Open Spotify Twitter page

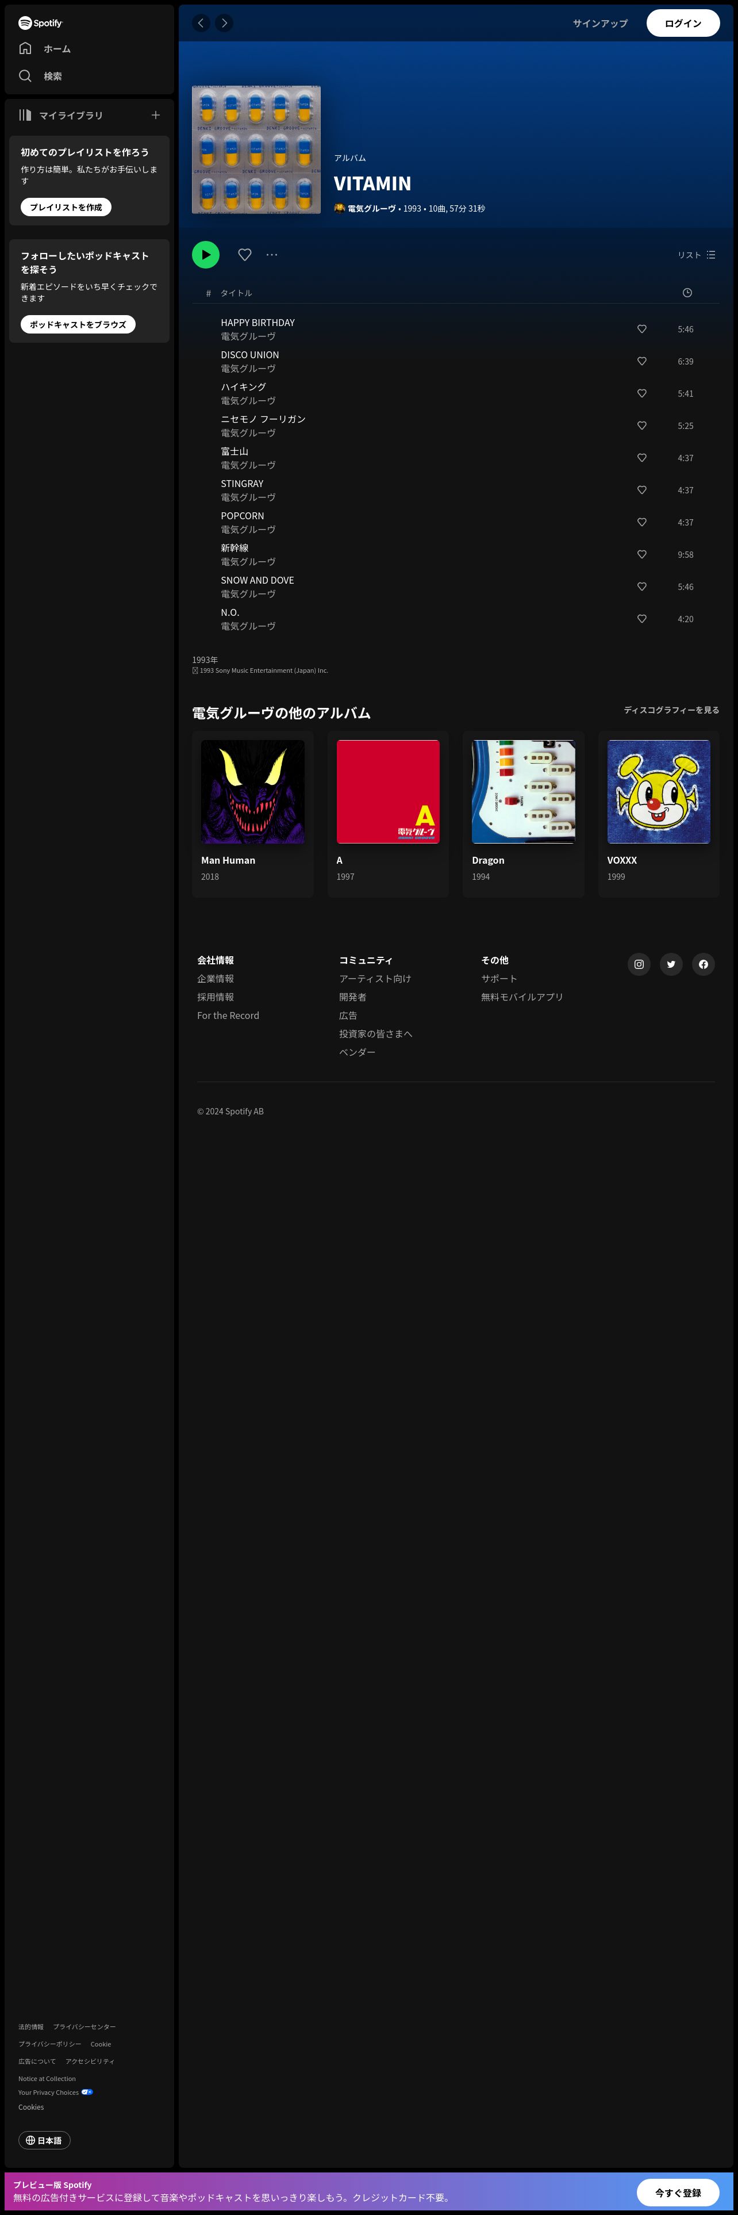(x=671, y=965)
